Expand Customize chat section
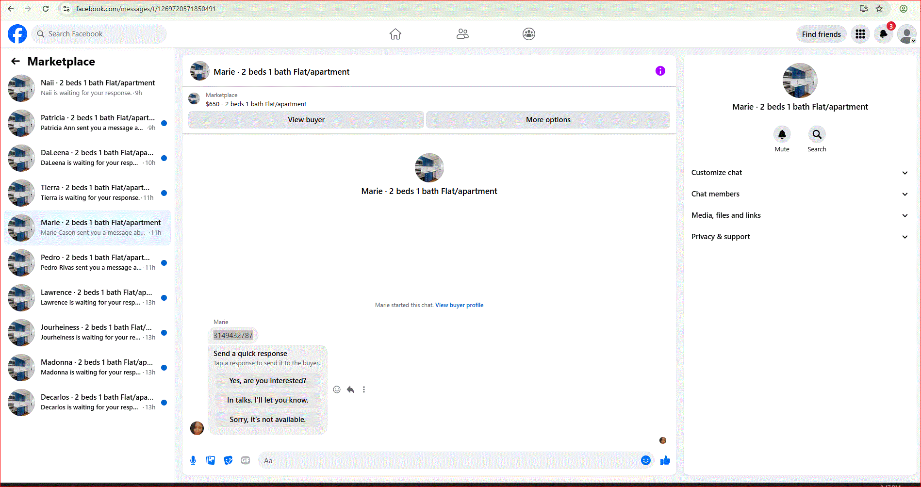 click(x=800, y=173)
